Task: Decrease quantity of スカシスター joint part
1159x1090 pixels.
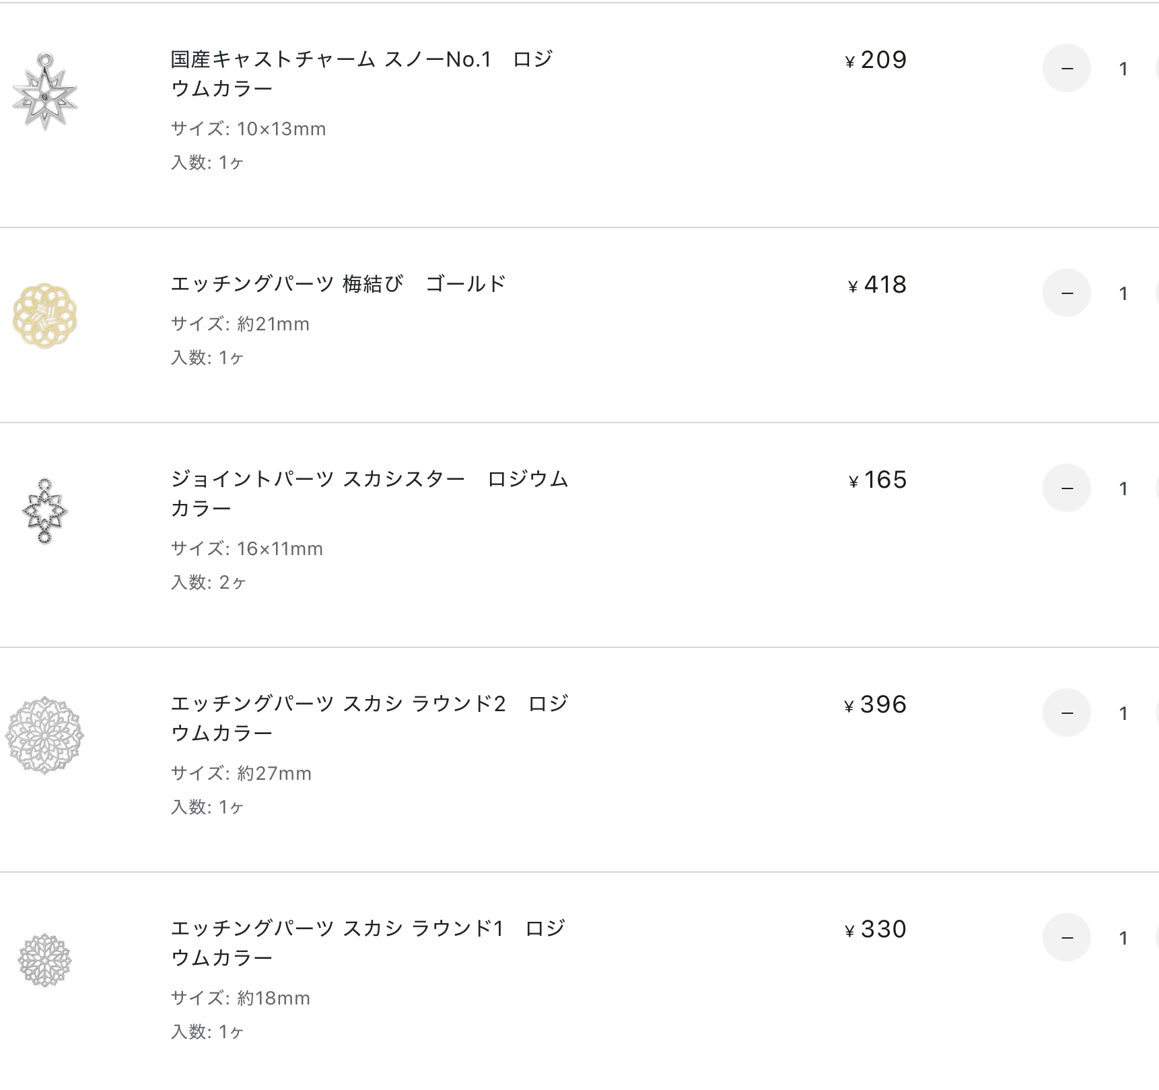Action: [1066, 488]
